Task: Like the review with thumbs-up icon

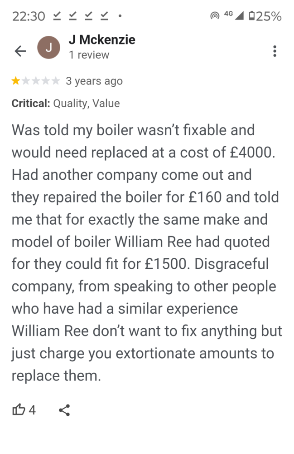Action: pyautogui.click(x=19, y=410)
